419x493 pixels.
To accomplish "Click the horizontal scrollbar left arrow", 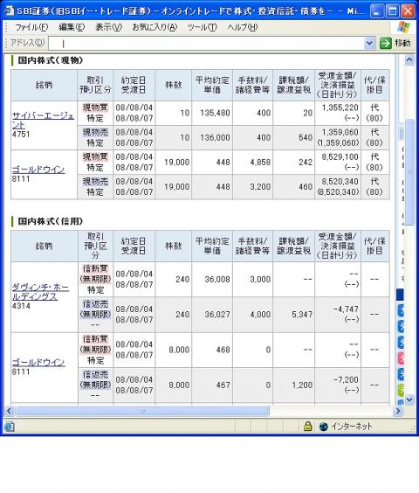I will 9,411.
